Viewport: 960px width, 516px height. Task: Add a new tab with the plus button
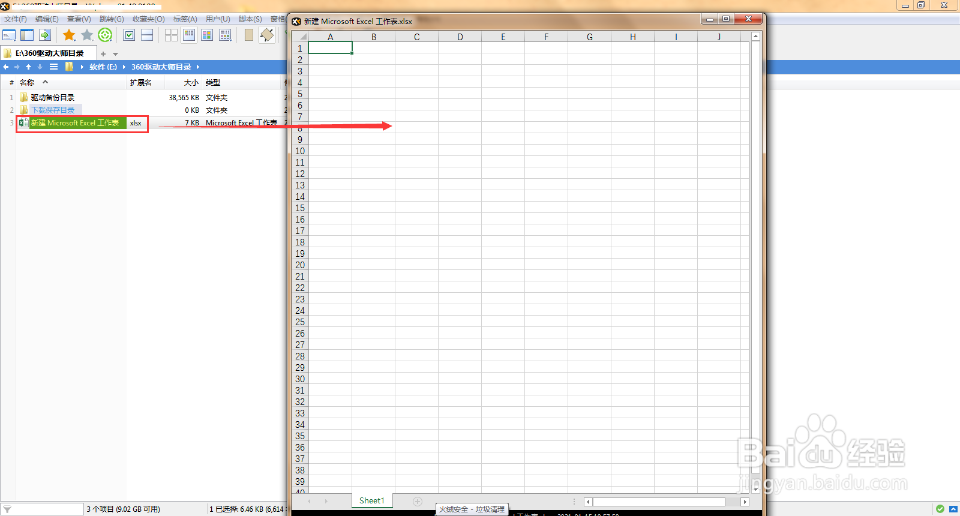click(103, 54)
